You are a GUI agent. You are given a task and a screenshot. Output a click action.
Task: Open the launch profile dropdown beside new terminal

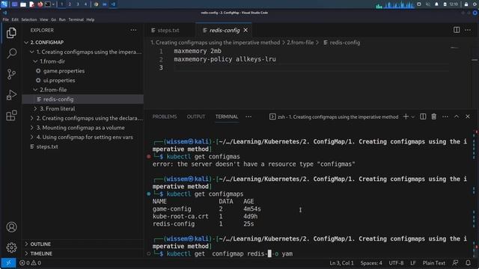point(412,117)
